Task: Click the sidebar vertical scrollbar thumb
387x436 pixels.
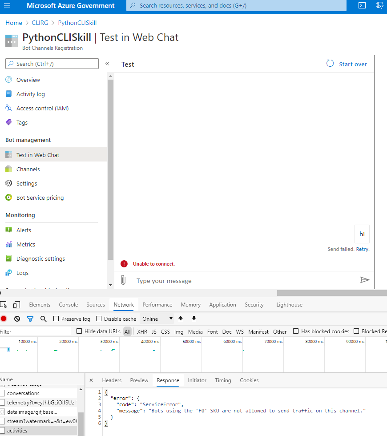Action: click(x=110, y=170)
